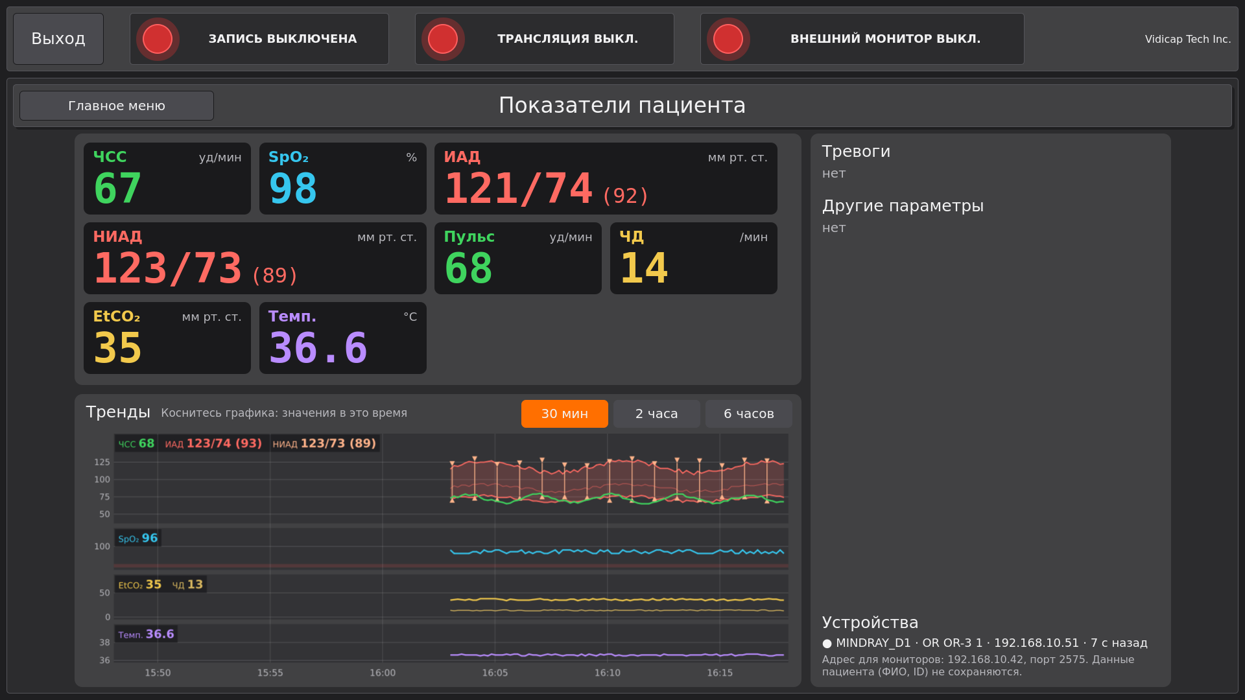
Task: Tap the EtCO₂ and ЧД trend graph
Action: [451, 596]
